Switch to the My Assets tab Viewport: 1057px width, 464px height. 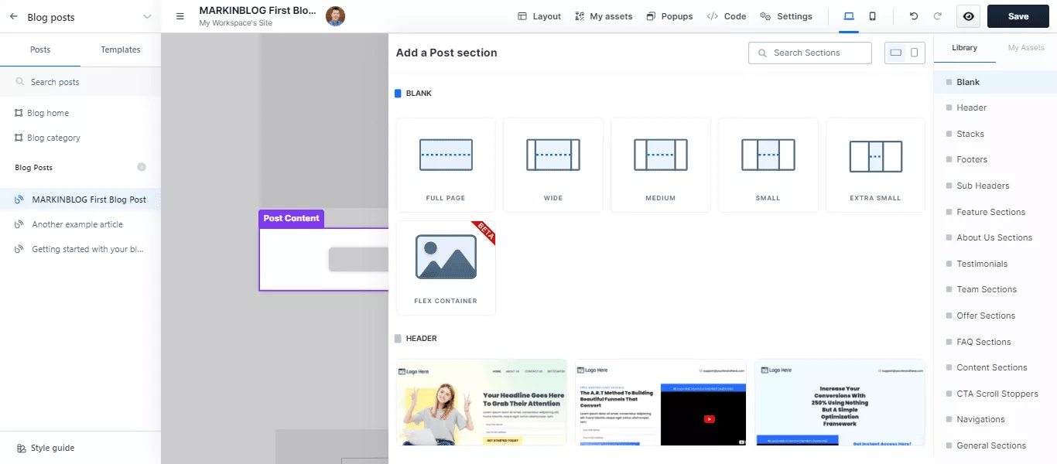pos(1025,48)
